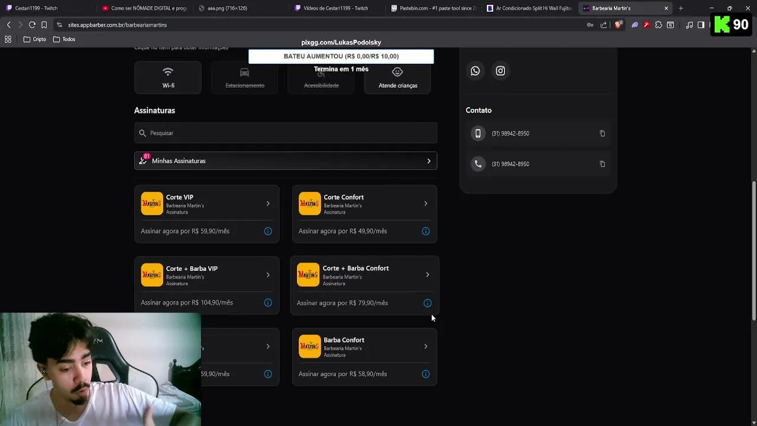
Task: Open Corte + Barba Confort chevron
Action: click(428, 275)
